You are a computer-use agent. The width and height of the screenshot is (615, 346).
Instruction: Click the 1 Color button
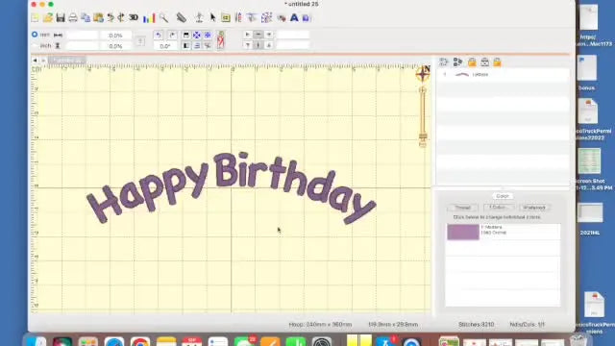pyautogui.click(x=498, y=208)
